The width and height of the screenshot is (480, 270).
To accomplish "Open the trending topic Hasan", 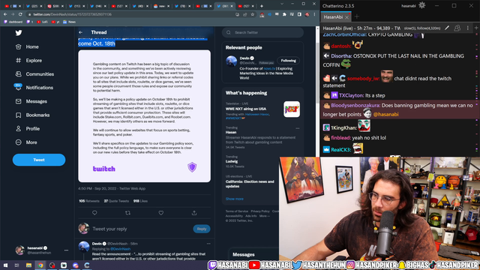I will click(231, 132).
